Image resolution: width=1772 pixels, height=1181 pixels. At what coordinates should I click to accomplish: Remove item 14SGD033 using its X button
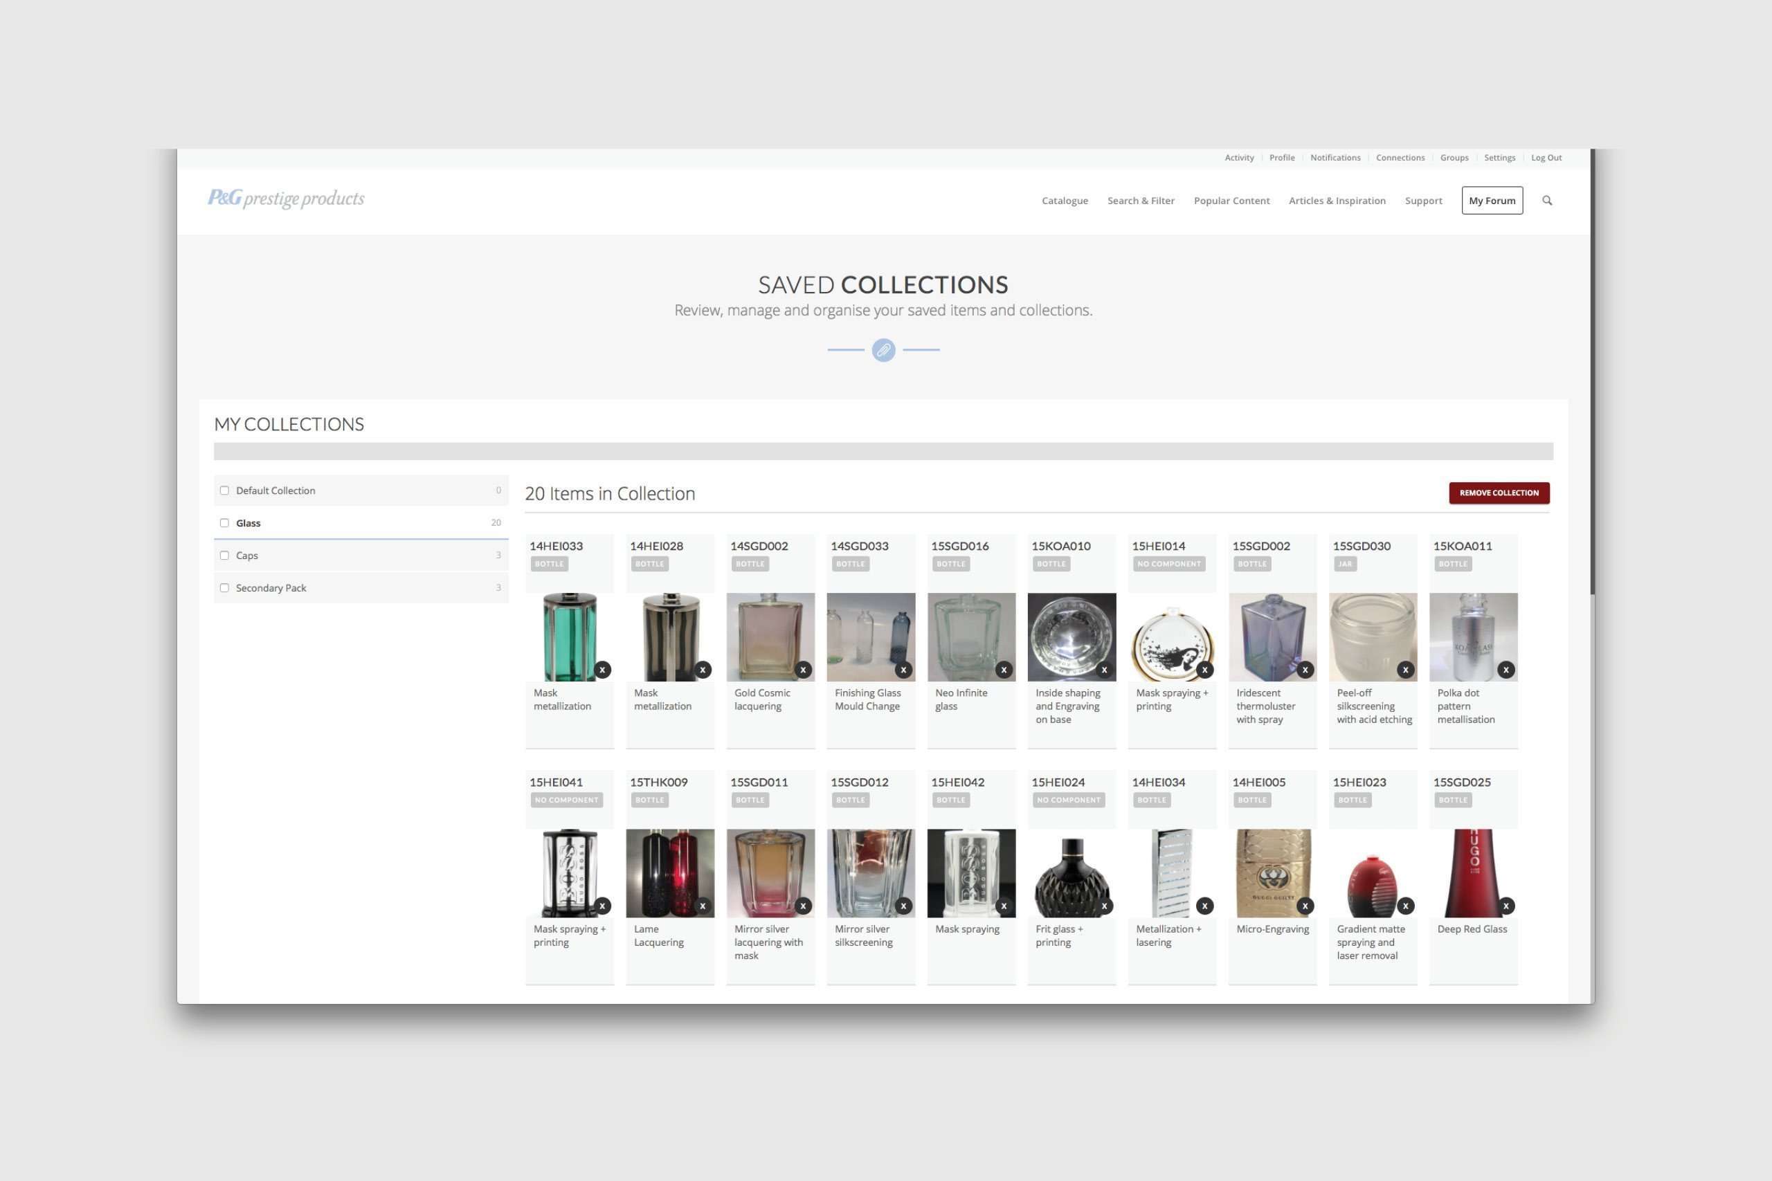(x=903, y=670)
